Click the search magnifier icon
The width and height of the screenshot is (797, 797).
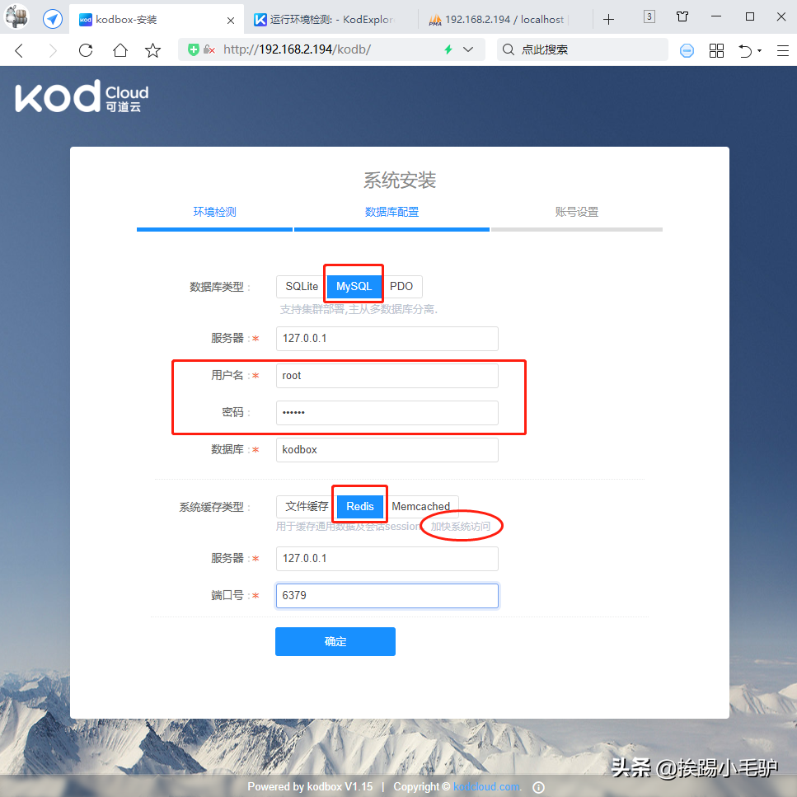coord(508,49)
